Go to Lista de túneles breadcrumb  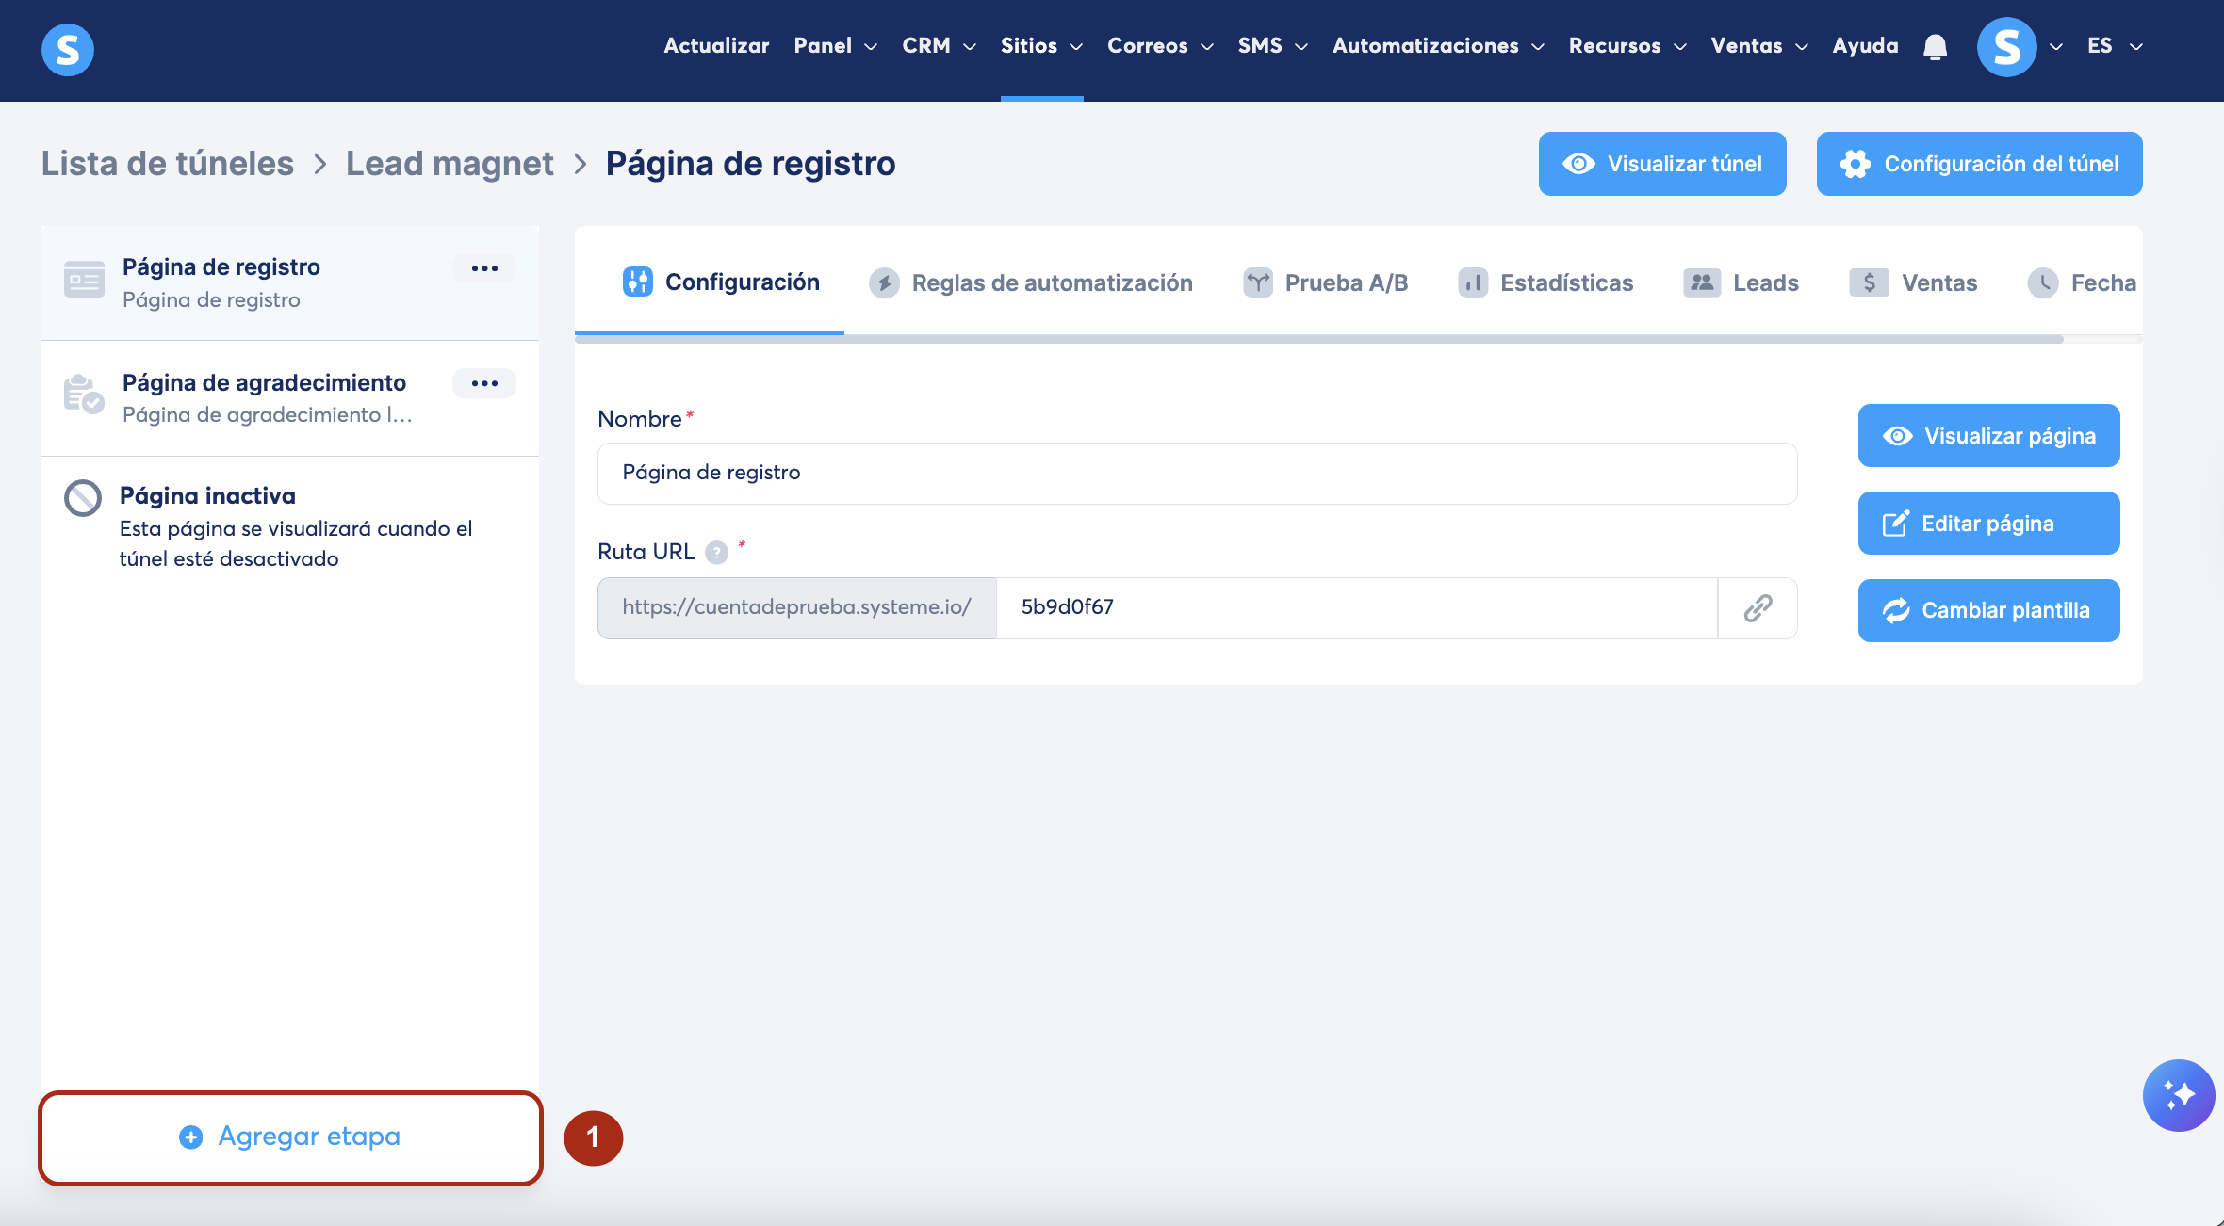point(168,164)
